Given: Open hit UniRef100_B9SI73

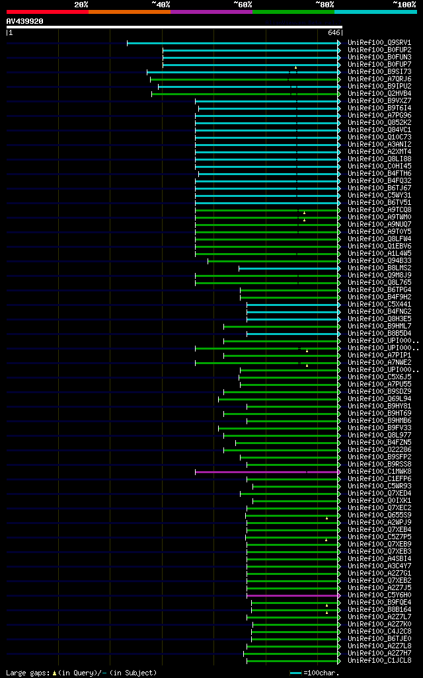Looking at the screenshot, I should click(x=379, y=72).
